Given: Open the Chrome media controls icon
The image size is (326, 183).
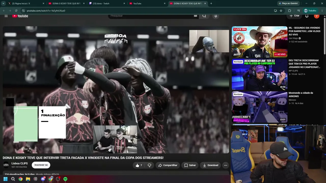Looking at the screenshot, I should point(298,11).
